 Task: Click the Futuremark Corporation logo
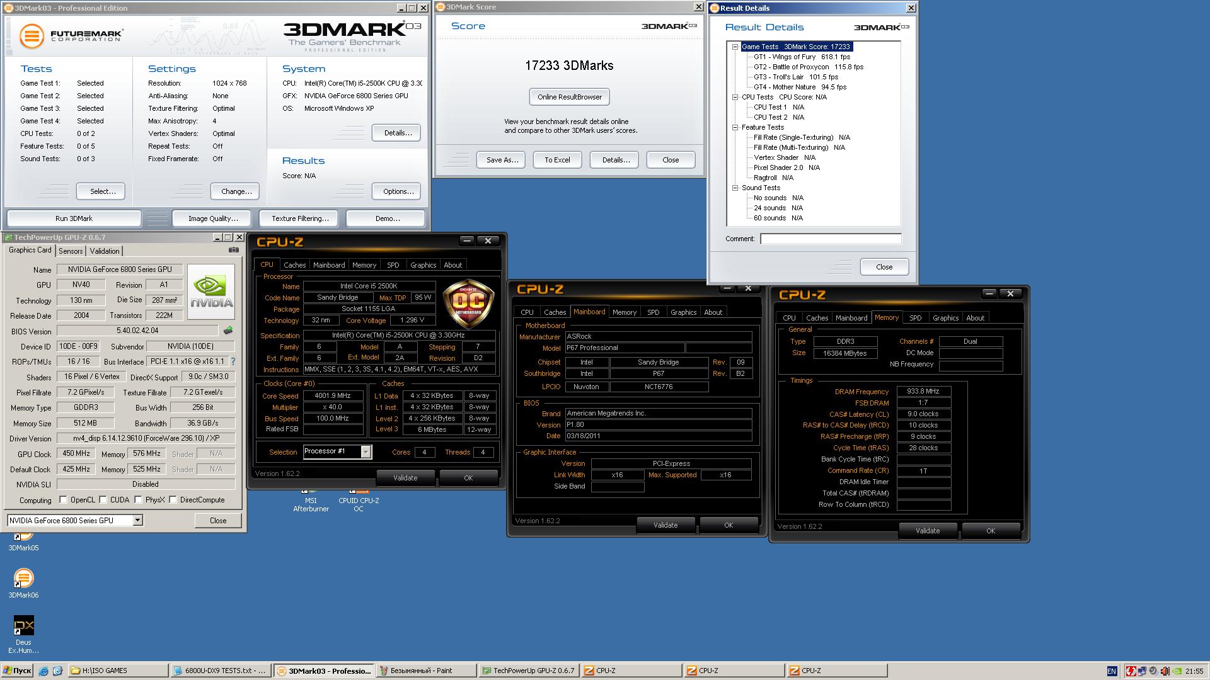(x=71, y=35)
